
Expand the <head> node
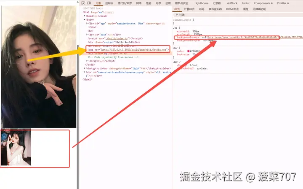click(84, 16)
